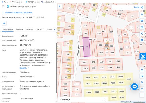
Task: Open the РТС-тендер browser bookmark
Action: [x=17, y=2]
